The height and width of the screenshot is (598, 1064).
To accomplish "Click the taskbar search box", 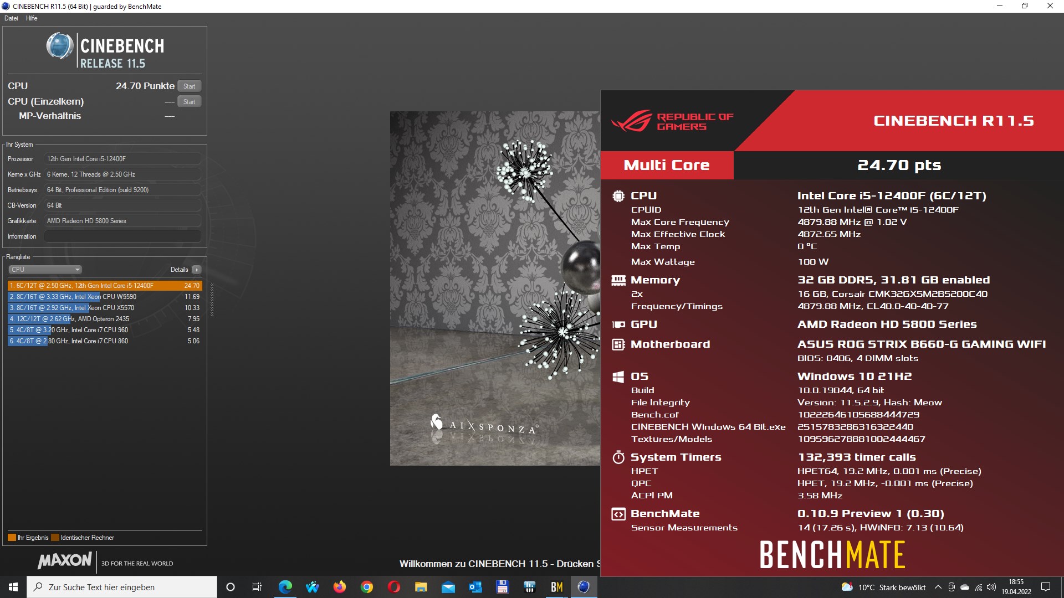I will point(122,587).
